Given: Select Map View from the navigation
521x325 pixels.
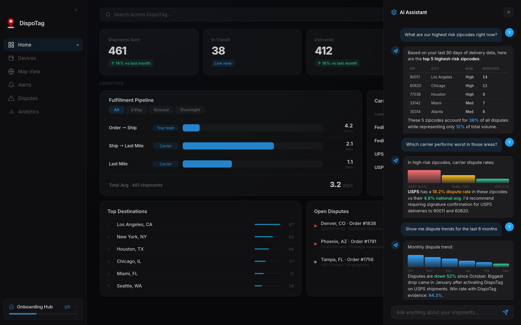Looking at the screenshot, I should click(x=29, y=71).
